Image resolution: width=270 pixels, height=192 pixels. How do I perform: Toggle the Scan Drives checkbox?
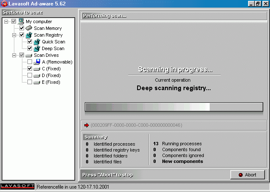[x=22, y=55]
